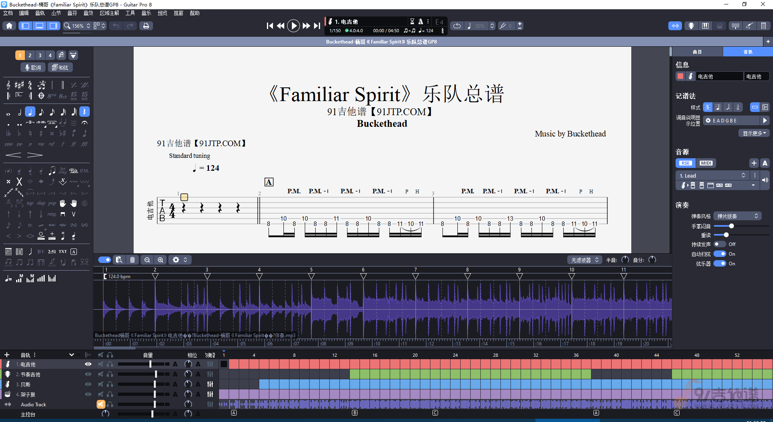Open the 无滤波器 filter dropdown
Image resolution: width=773 pixels, height=422 pixels.
pyautogui.click(x=585, y=260)
